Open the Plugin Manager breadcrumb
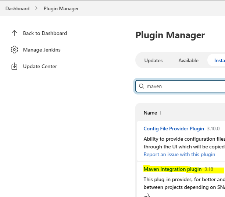 pos(61,8)
